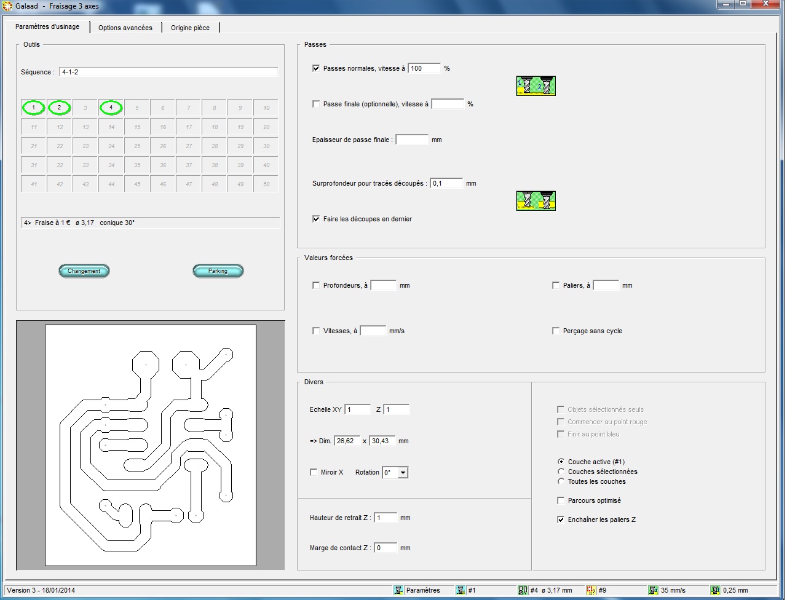Click the #1 layer icon in status bar

[461, 590]
